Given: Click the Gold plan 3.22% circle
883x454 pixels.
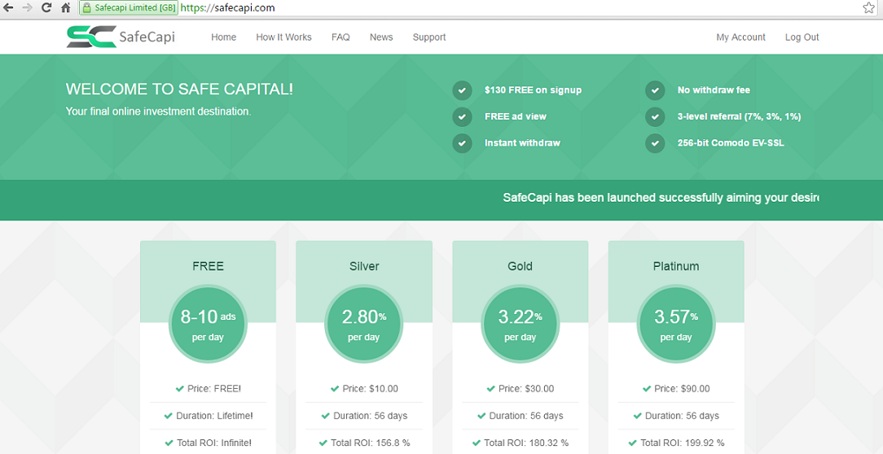Looking at the screenshot, I should 520,325.
